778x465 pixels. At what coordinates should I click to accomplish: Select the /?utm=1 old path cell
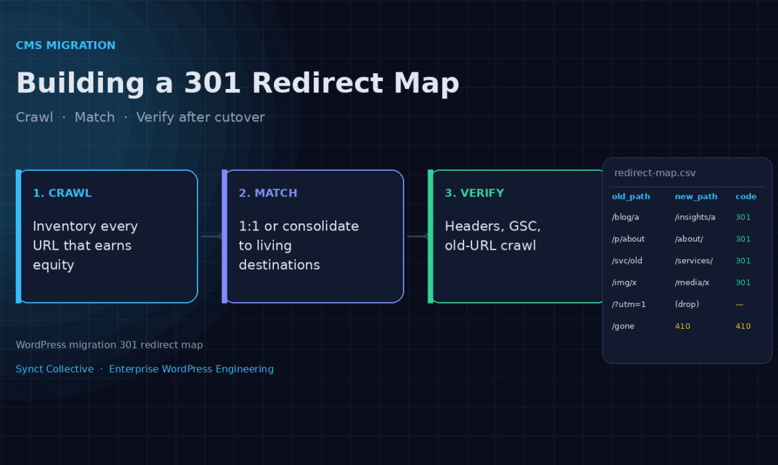click(628, 304)
